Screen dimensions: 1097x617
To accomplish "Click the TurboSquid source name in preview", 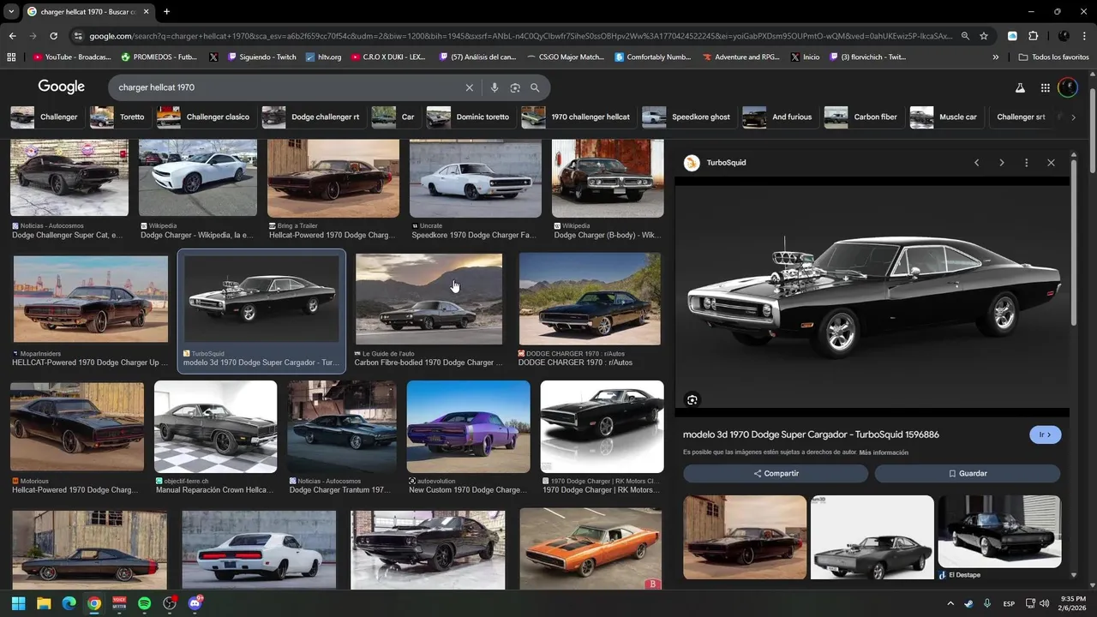I will tap(726, 163).
